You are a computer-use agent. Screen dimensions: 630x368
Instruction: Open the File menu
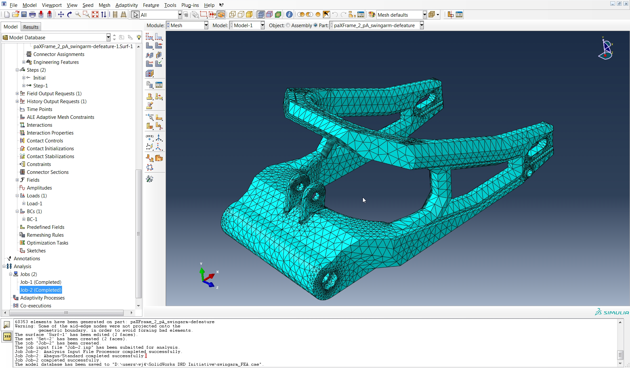(x=13, y=5)
